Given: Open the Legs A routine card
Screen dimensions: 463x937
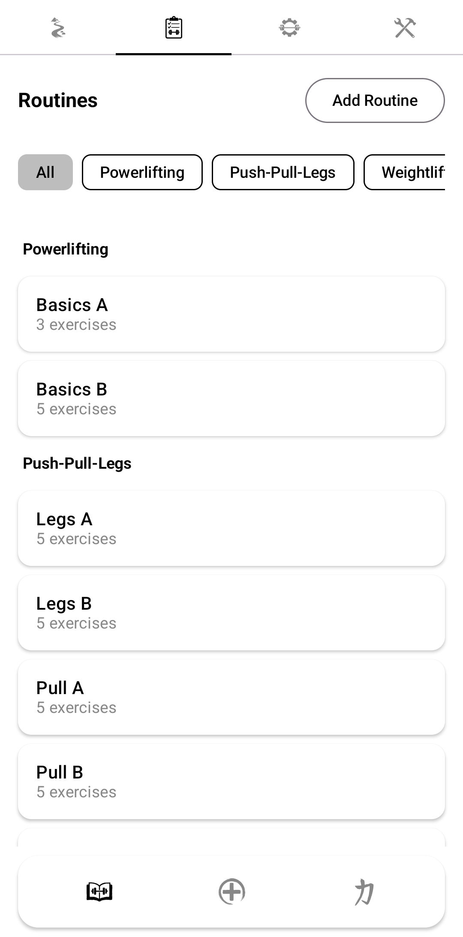Looking at the screenshot, I should (x=231, y=528).
